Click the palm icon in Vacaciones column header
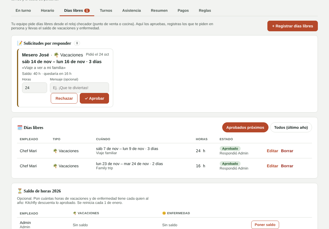Image resolution: width=329 pixels, height=229 pixels. [x=74, y=213]
